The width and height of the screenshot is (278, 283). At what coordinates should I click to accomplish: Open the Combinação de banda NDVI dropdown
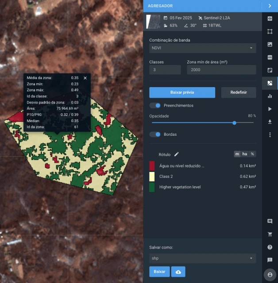tap(202, 48)
